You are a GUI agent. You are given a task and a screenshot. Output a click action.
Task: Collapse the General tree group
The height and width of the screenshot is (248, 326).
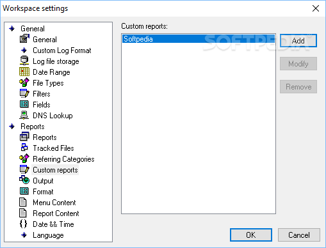[x=12, y=28]
